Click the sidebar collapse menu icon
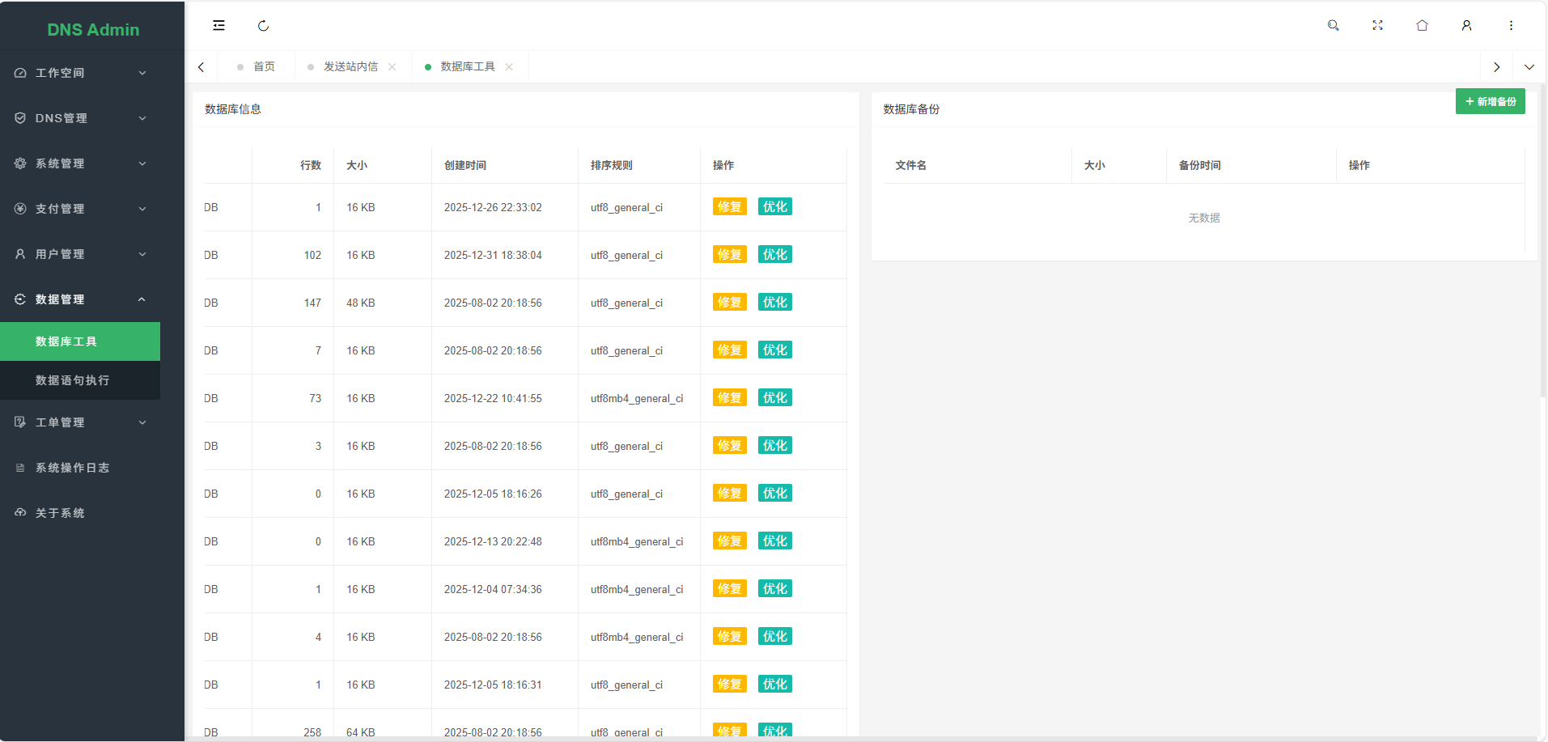The height and width of the screenshot is (742, 1548). pyautogui.click(x=218, y=26)
